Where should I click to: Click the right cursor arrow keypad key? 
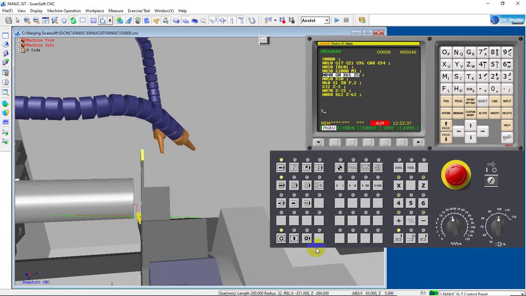482,132
